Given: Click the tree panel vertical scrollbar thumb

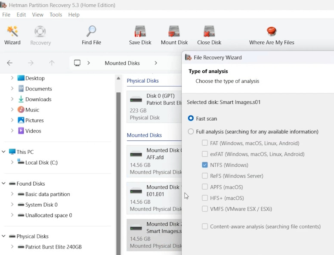Looking at the screenshot, I should pyautogui.click(x=118, y=173).
